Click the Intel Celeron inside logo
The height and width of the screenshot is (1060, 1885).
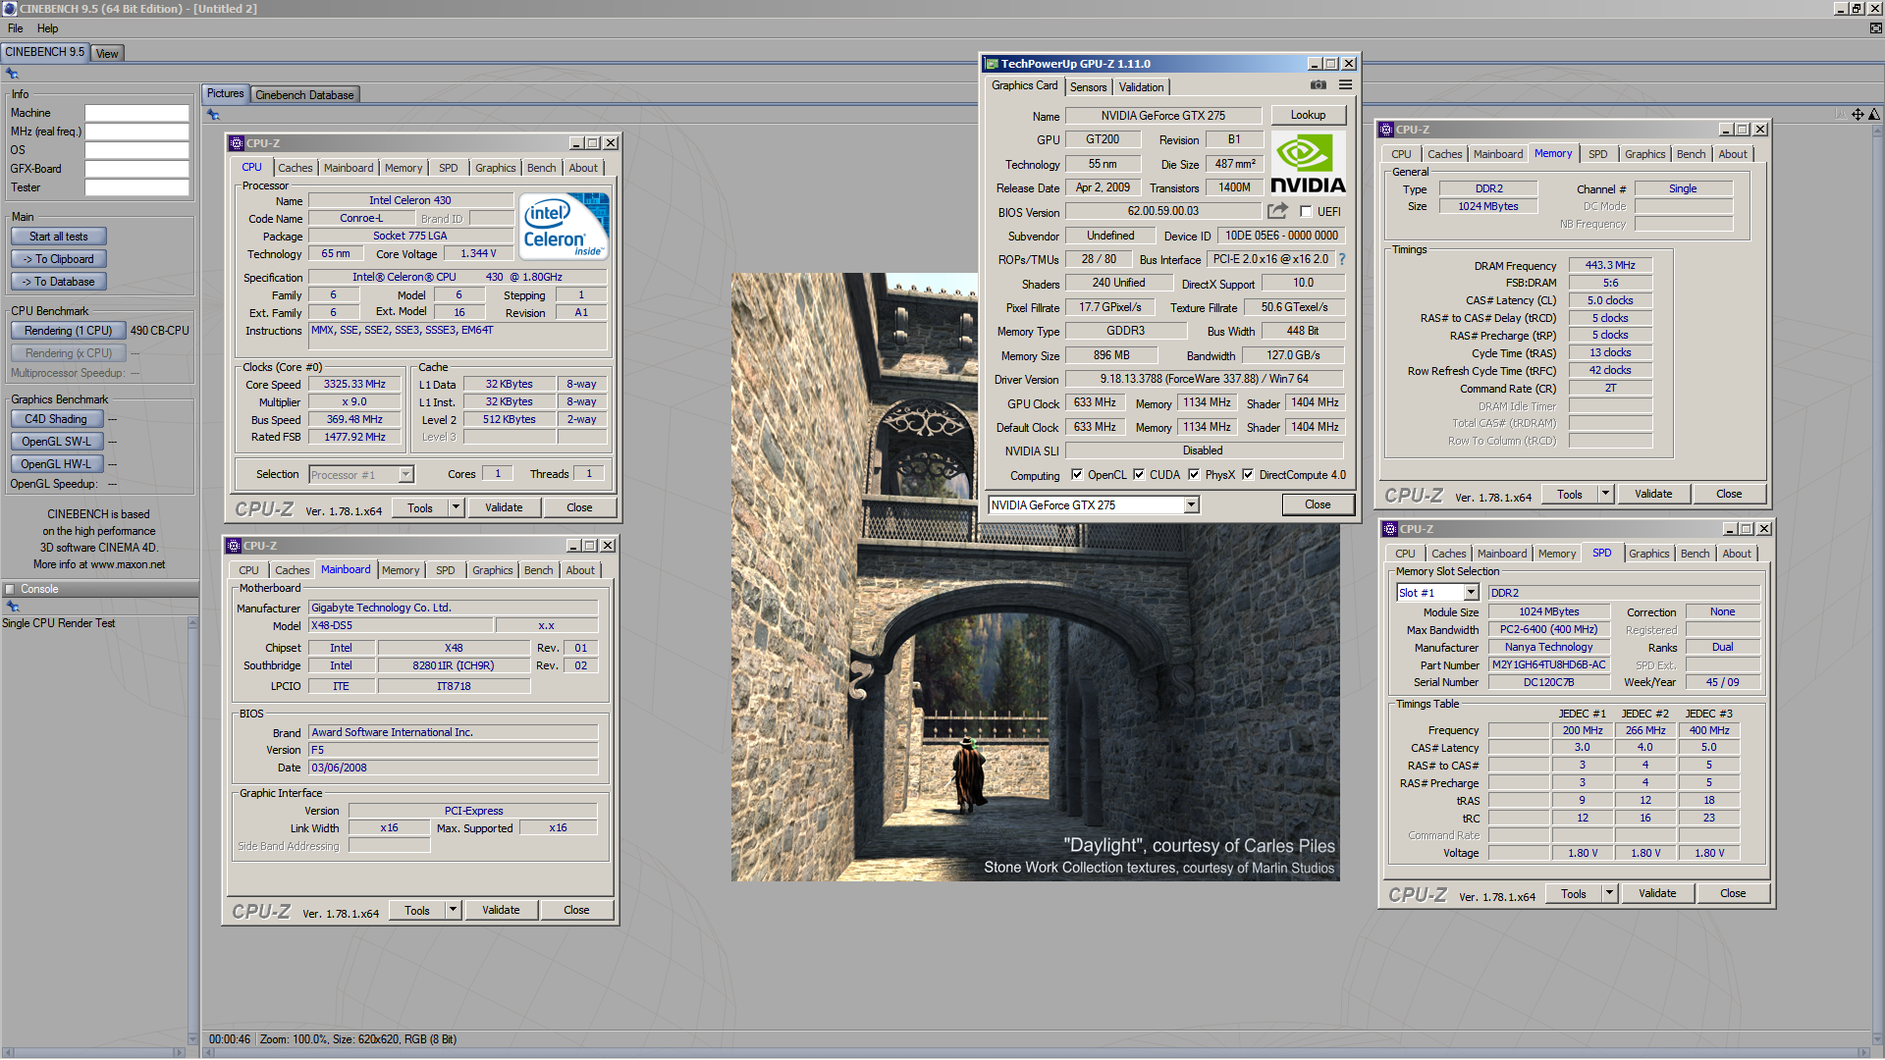pos(564,226)
